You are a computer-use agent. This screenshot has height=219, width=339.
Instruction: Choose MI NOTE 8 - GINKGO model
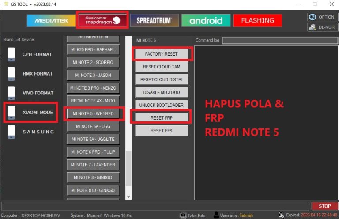(93, 177)
